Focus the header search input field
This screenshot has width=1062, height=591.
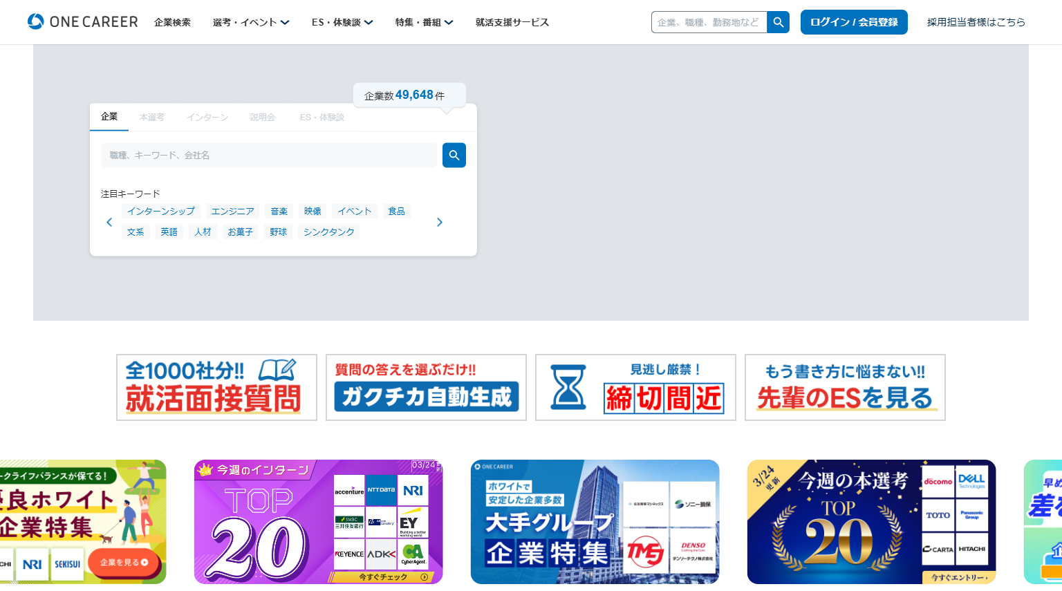pyautogui.click(x=709, y=22)
